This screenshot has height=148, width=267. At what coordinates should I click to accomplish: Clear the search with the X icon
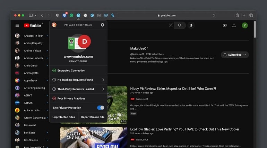[171, 26]
